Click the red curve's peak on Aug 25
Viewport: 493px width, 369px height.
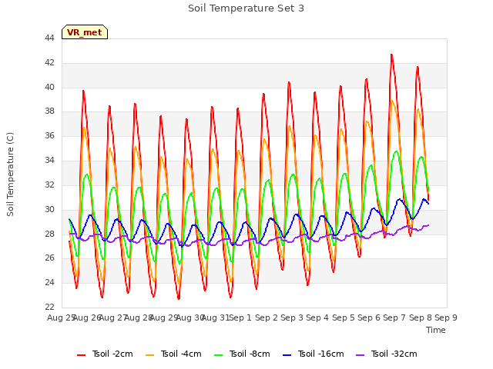pyautogui.click(x=83, y=91)
